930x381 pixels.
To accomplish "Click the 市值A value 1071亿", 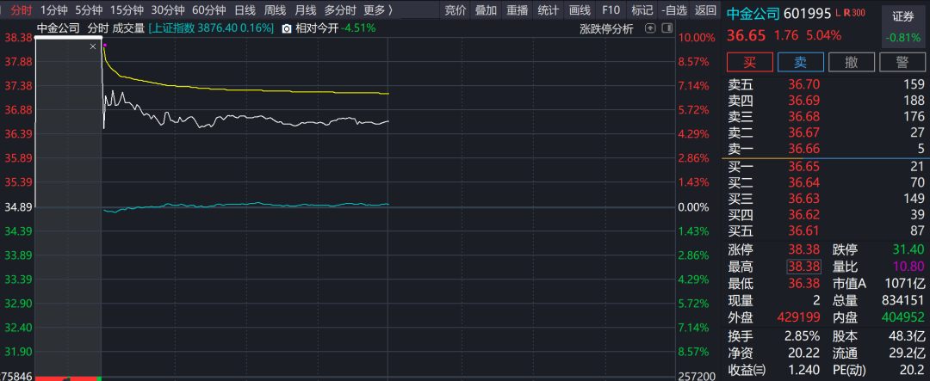I will pos(906,285).
